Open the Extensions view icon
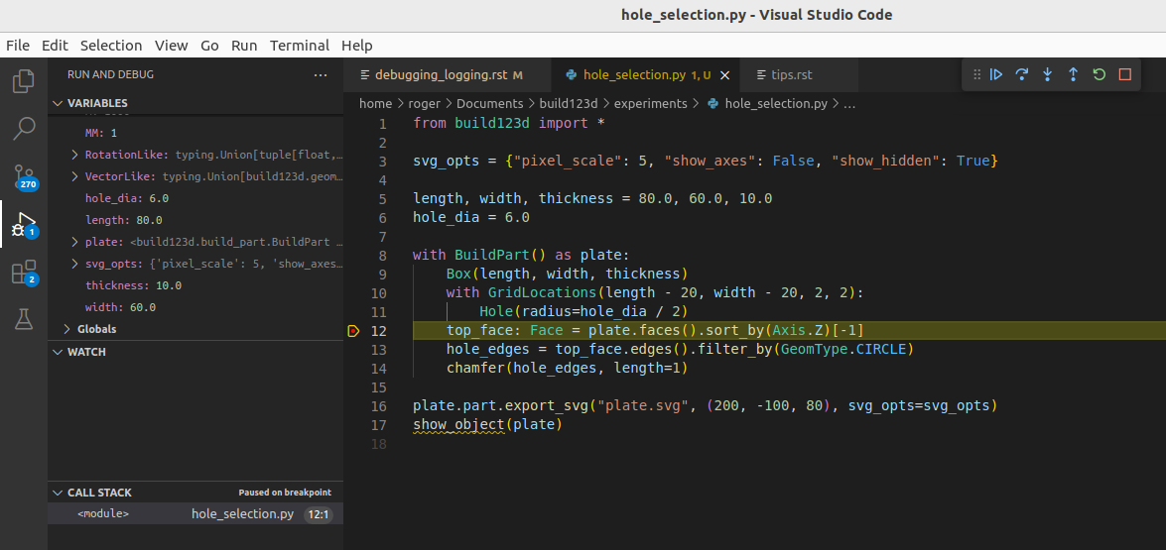This screenshot has height=550, width=1166. 23,273
